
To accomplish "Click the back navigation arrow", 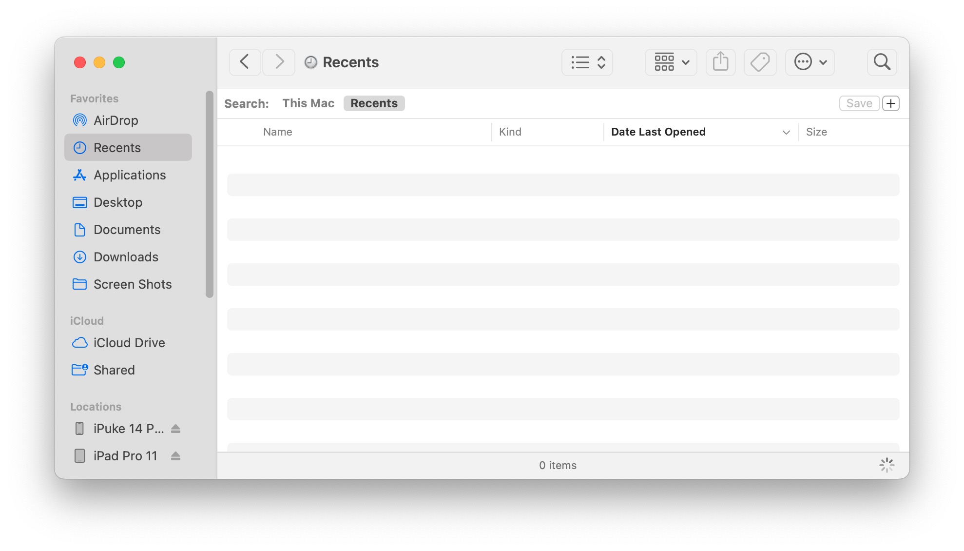I will (x=245, y=61).
